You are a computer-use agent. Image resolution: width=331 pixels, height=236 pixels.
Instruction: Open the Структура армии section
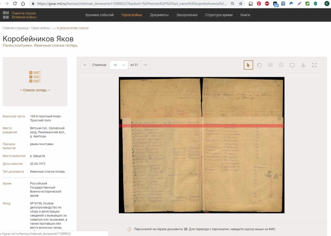coord(219,15)
